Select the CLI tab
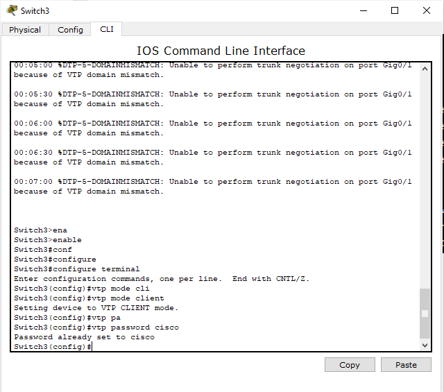 [106, 29]
